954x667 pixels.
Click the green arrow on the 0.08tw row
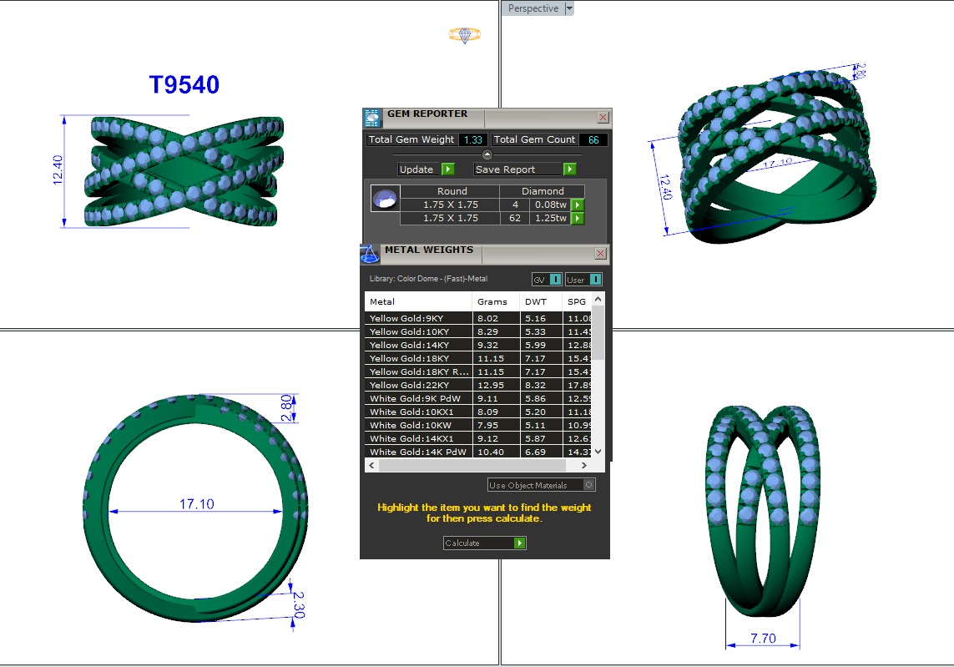point(578,205)
